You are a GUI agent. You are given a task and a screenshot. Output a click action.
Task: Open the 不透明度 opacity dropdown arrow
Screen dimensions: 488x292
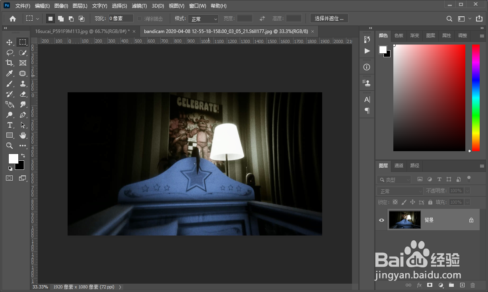(x=467, y=191)
